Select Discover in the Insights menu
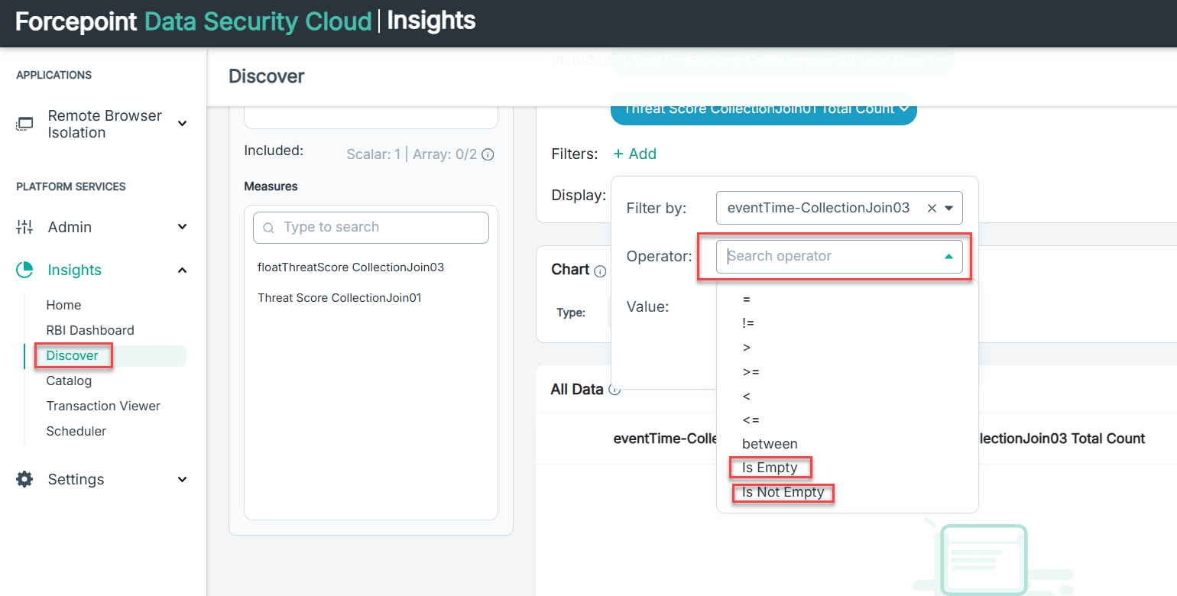This screenshot has height=596, width=1177. [72, 355]
